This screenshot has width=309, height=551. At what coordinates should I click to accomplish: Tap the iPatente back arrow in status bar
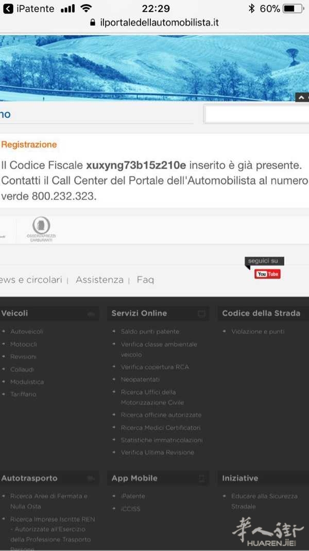pyautogui.click(x=8, y=9)
